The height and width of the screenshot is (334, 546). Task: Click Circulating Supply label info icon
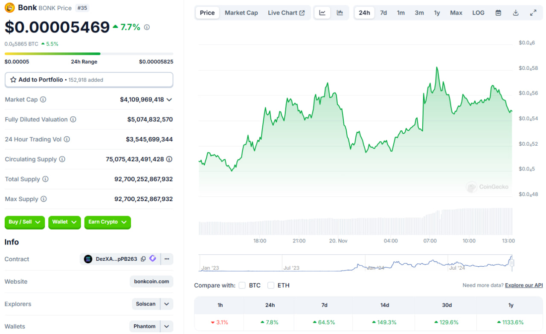click(62, 159)
